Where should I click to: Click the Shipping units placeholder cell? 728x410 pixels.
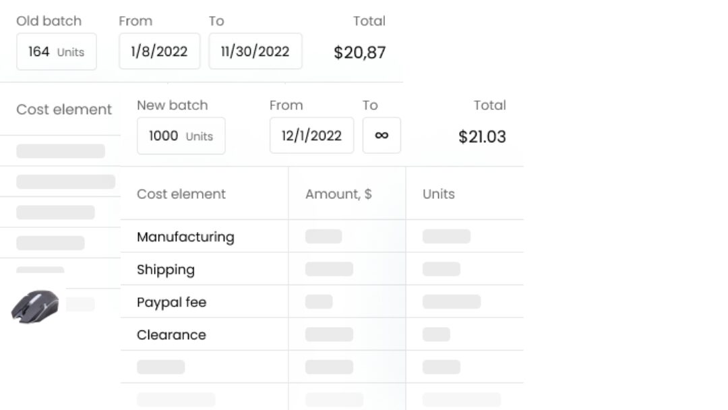tap(441, 269)
